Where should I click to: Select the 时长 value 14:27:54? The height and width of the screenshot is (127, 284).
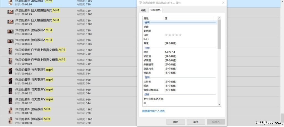170,52
